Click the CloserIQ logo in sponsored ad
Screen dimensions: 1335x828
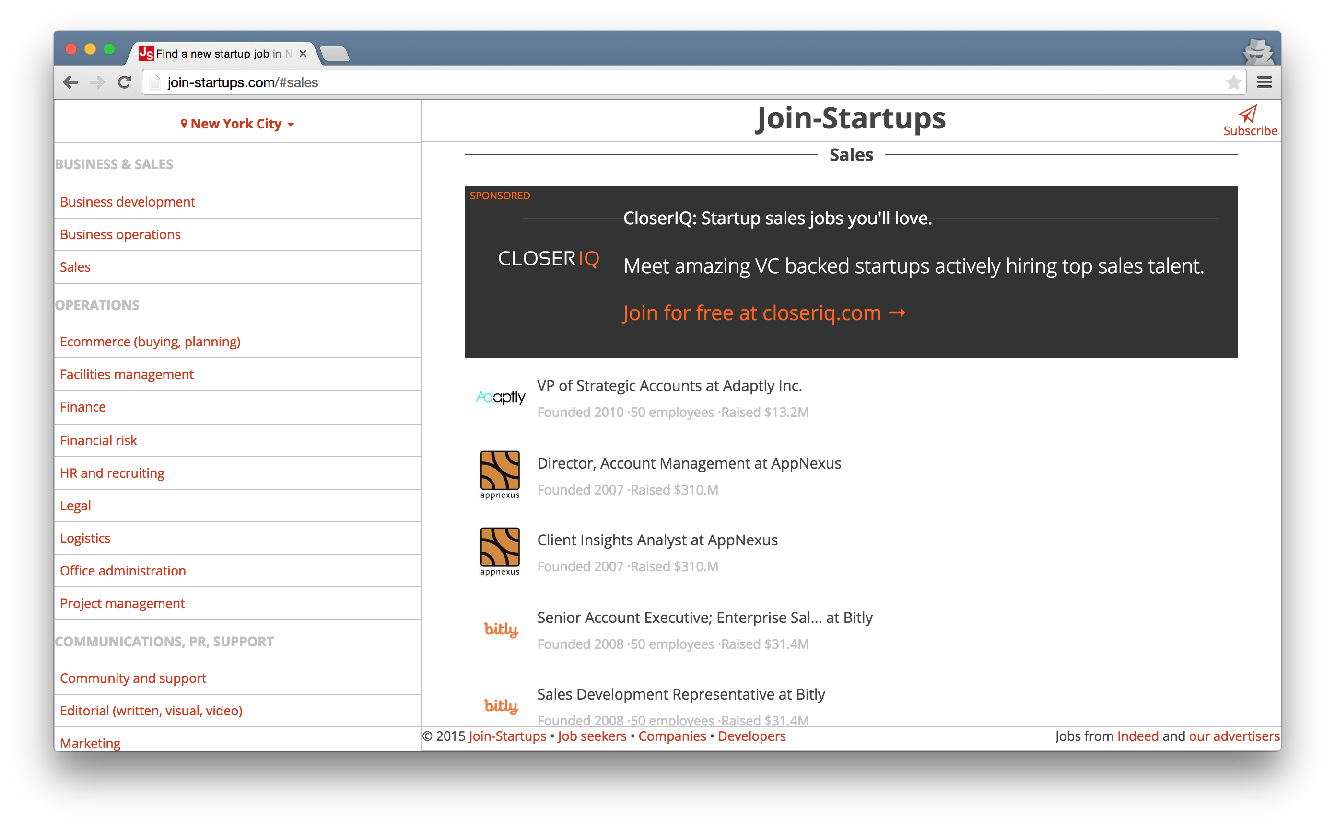[548, 258]
